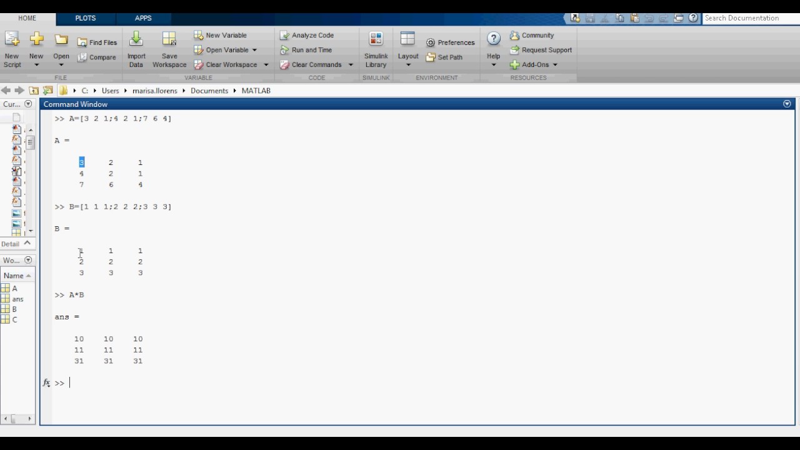The height and width of the screenshot is (450, 800).
Task: Click the yellow plus New icon
Action: coord(37,39)
